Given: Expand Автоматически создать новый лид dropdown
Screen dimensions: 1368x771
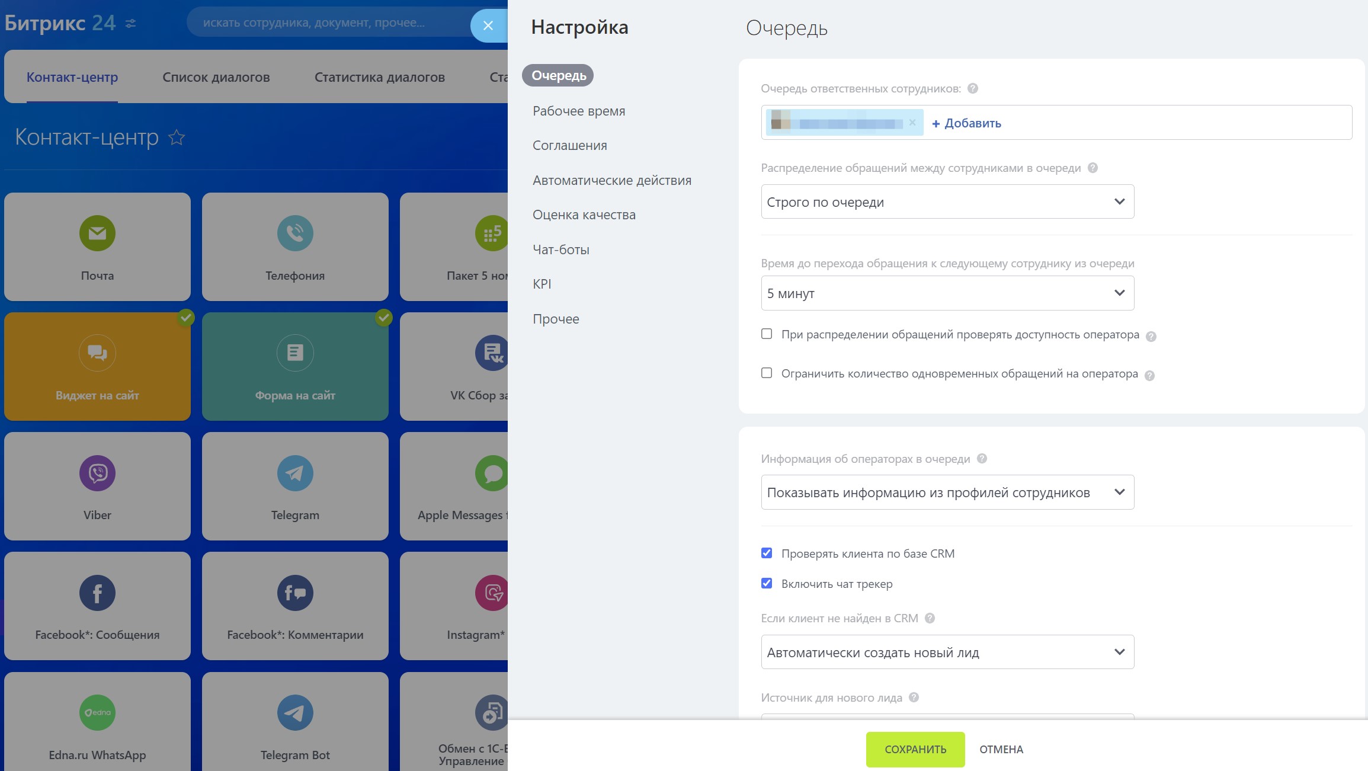Looking at the screenshot, I should click(947, 652).
